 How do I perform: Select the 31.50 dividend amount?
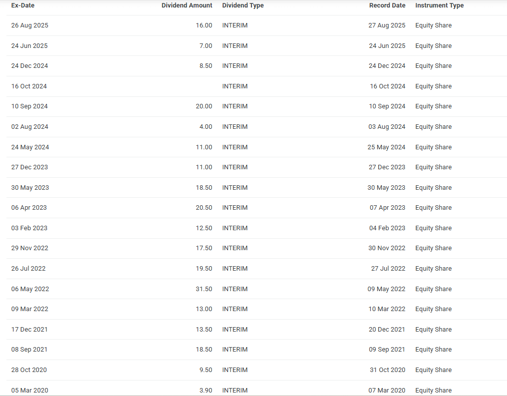pos(204,289)
